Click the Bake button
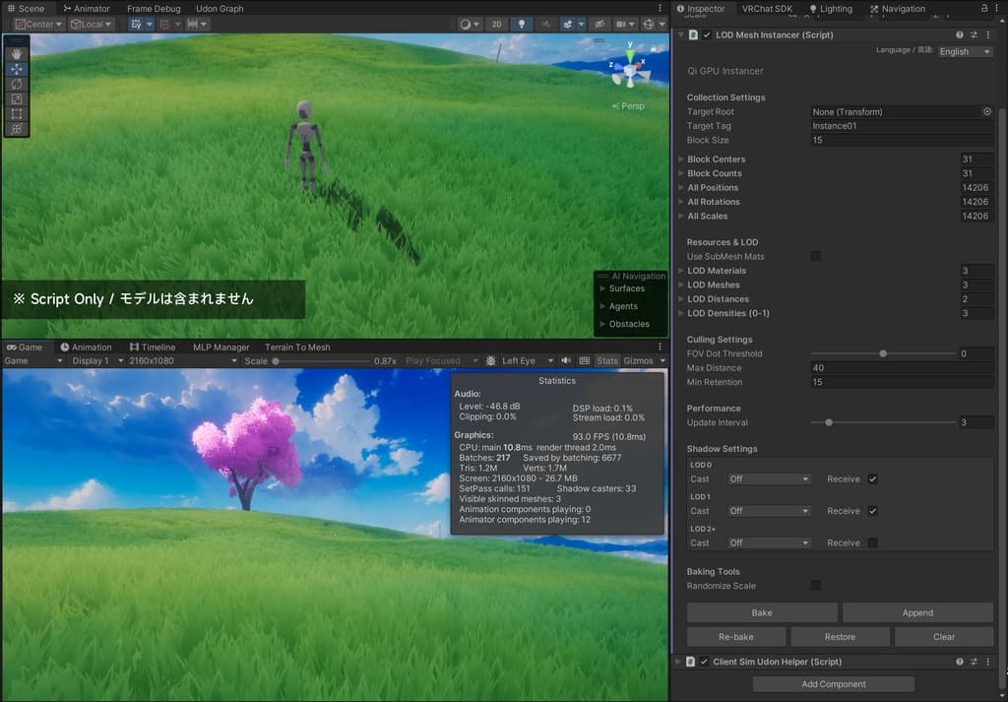Image resolution: width=1008 pixels, height=702 pixels. 761,612
